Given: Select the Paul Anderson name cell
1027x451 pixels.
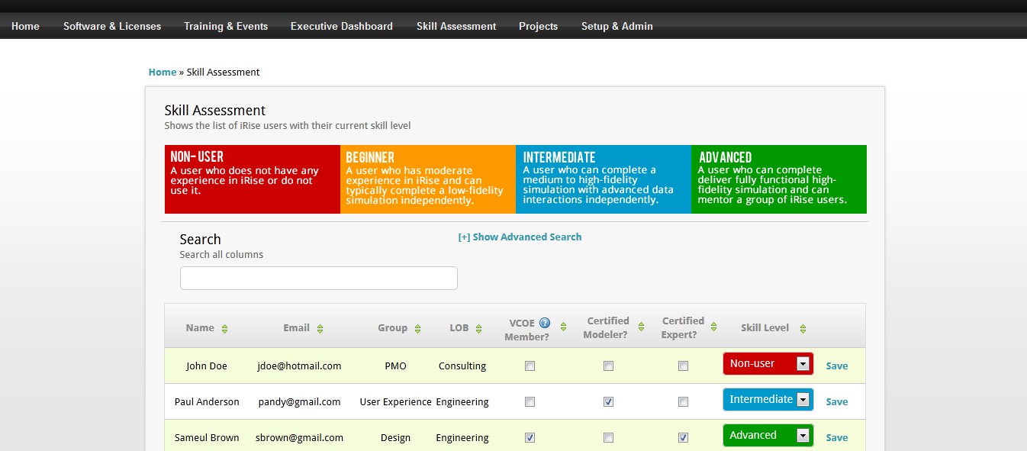Looking at the screenshot, I should click(207, 402).
